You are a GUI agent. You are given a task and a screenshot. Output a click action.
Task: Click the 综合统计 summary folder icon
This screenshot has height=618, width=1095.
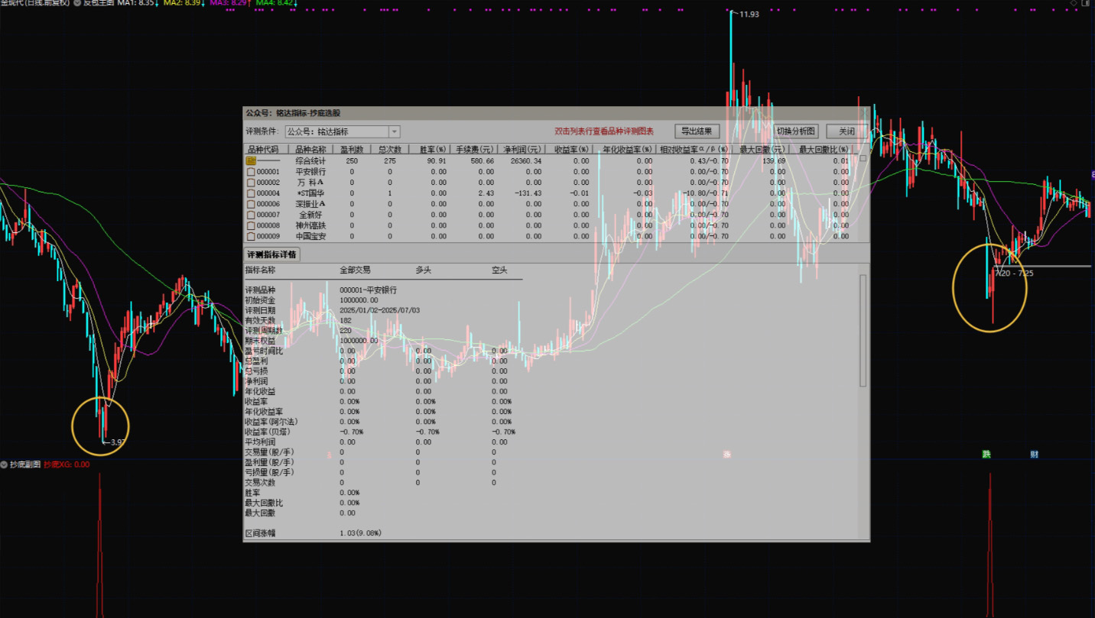[x=251, y=161]
